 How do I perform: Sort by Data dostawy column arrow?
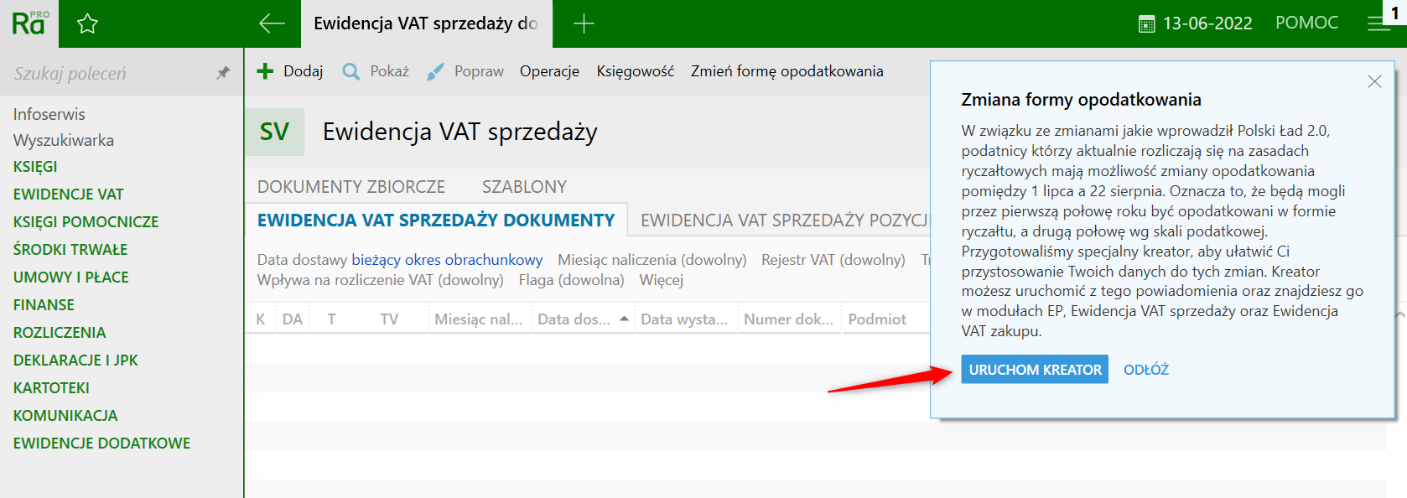(x=624, y=319)
